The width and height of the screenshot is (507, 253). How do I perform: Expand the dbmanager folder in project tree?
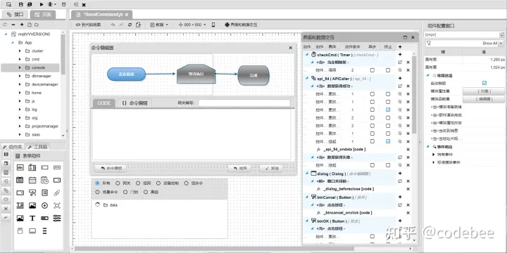pyautogui.click(x=20, y=76)
